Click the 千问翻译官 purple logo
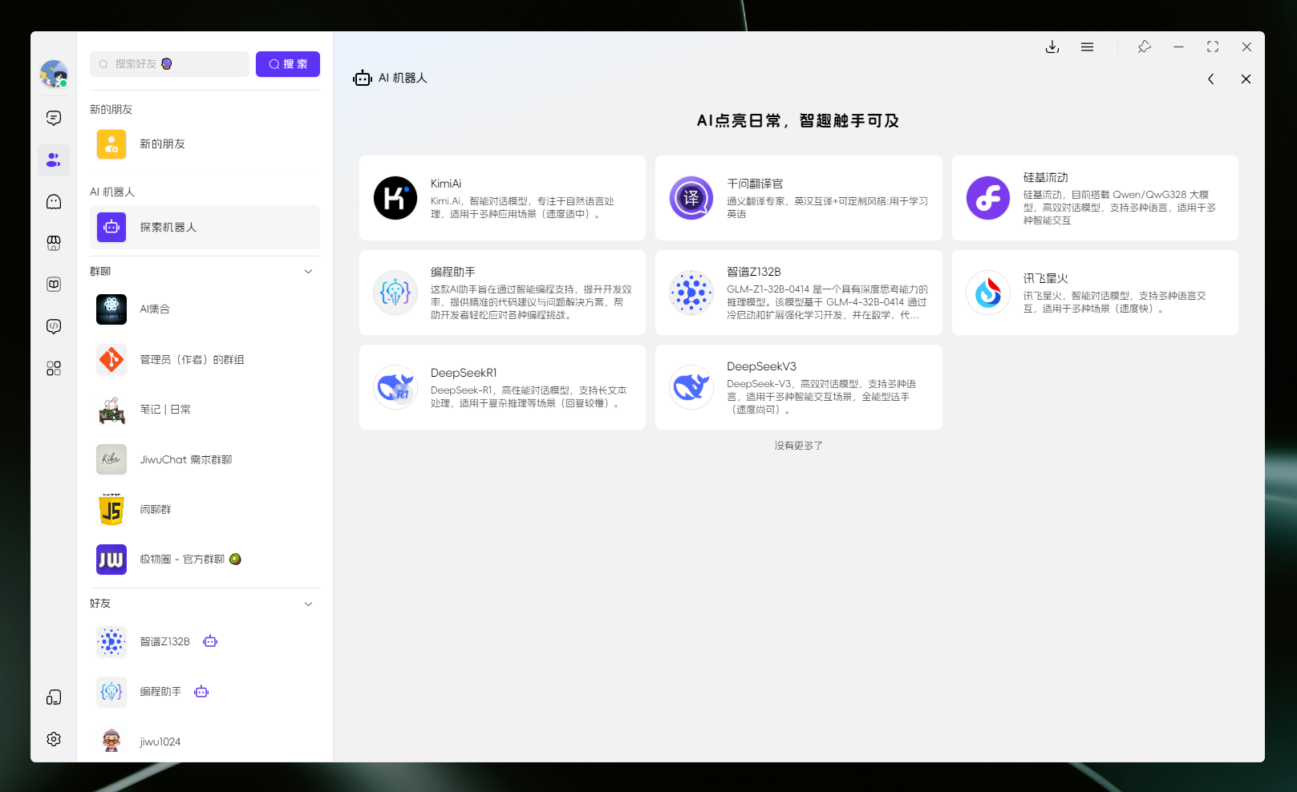Screen dimensions: 1297x792 [691, 198]
